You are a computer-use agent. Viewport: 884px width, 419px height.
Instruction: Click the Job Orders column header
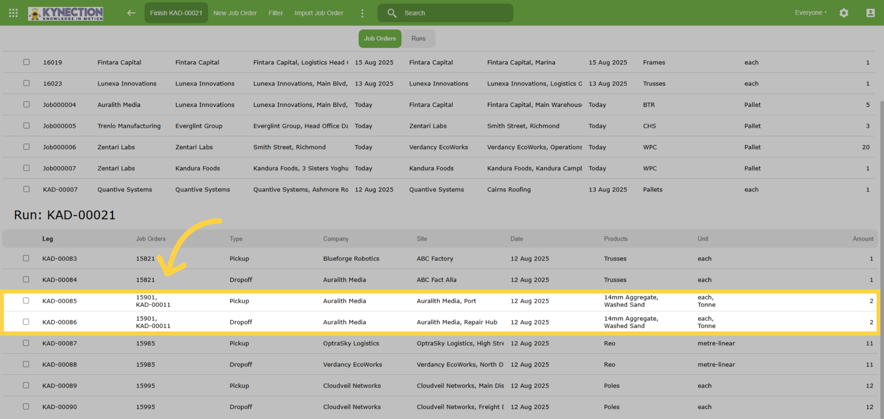(151, 239)
